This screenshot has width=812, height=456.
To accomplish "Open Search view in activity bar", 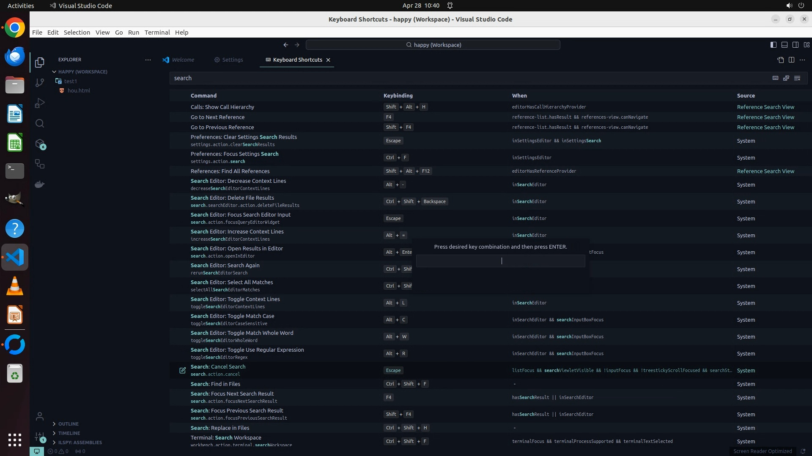I will [x=40, y=123].
